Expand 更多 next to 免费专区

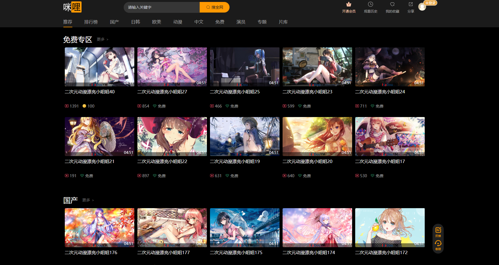pos(102,40)
